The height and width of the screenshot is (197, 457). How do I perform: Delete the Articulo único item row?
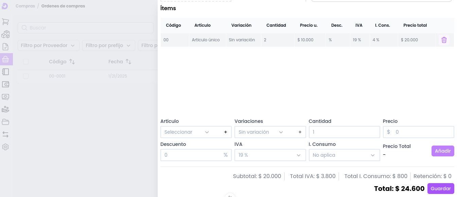pos(444,40)
